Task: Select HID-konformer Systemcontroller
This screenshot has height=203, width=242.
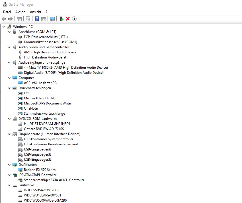Action: pos(49,139)
